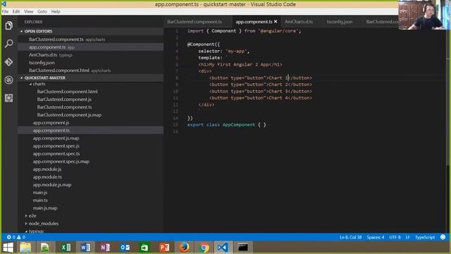Click the errors and warnings status indicator
Viewport: 451px width, 254px height.
point(16,237)
